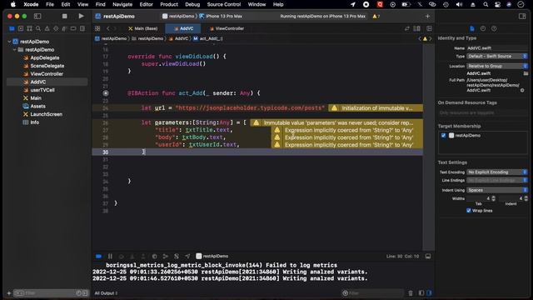Open the Find navigator magnifier icon
533x300 pixels.
(38, 28)
